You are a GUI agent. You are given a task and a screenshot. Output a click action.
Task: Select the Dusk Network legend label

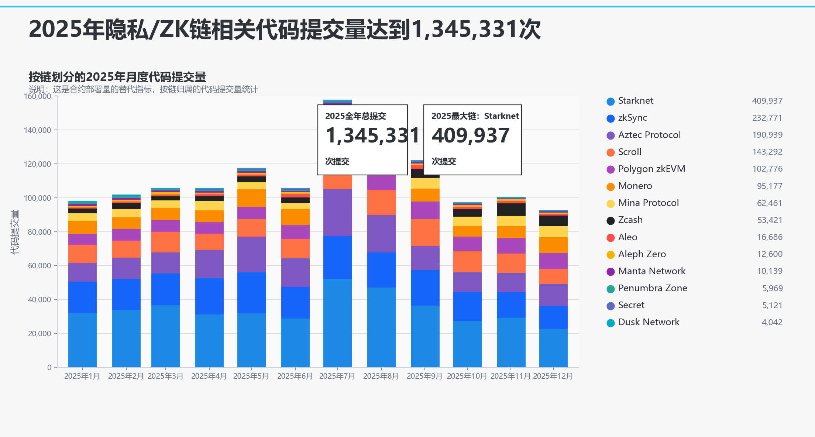(x=649, y=322)
